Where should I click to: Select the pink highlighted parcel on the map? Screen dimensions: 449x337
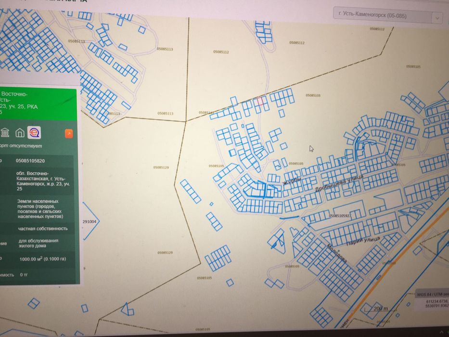click(x=260, y=102)
